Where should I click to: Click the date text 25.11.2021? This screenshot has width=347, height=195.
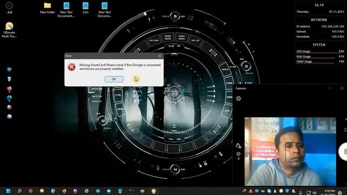(336, 12)
